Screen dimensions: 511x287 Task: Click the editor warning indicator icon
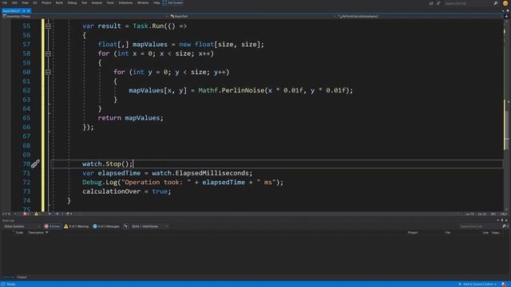click(36, 214)
